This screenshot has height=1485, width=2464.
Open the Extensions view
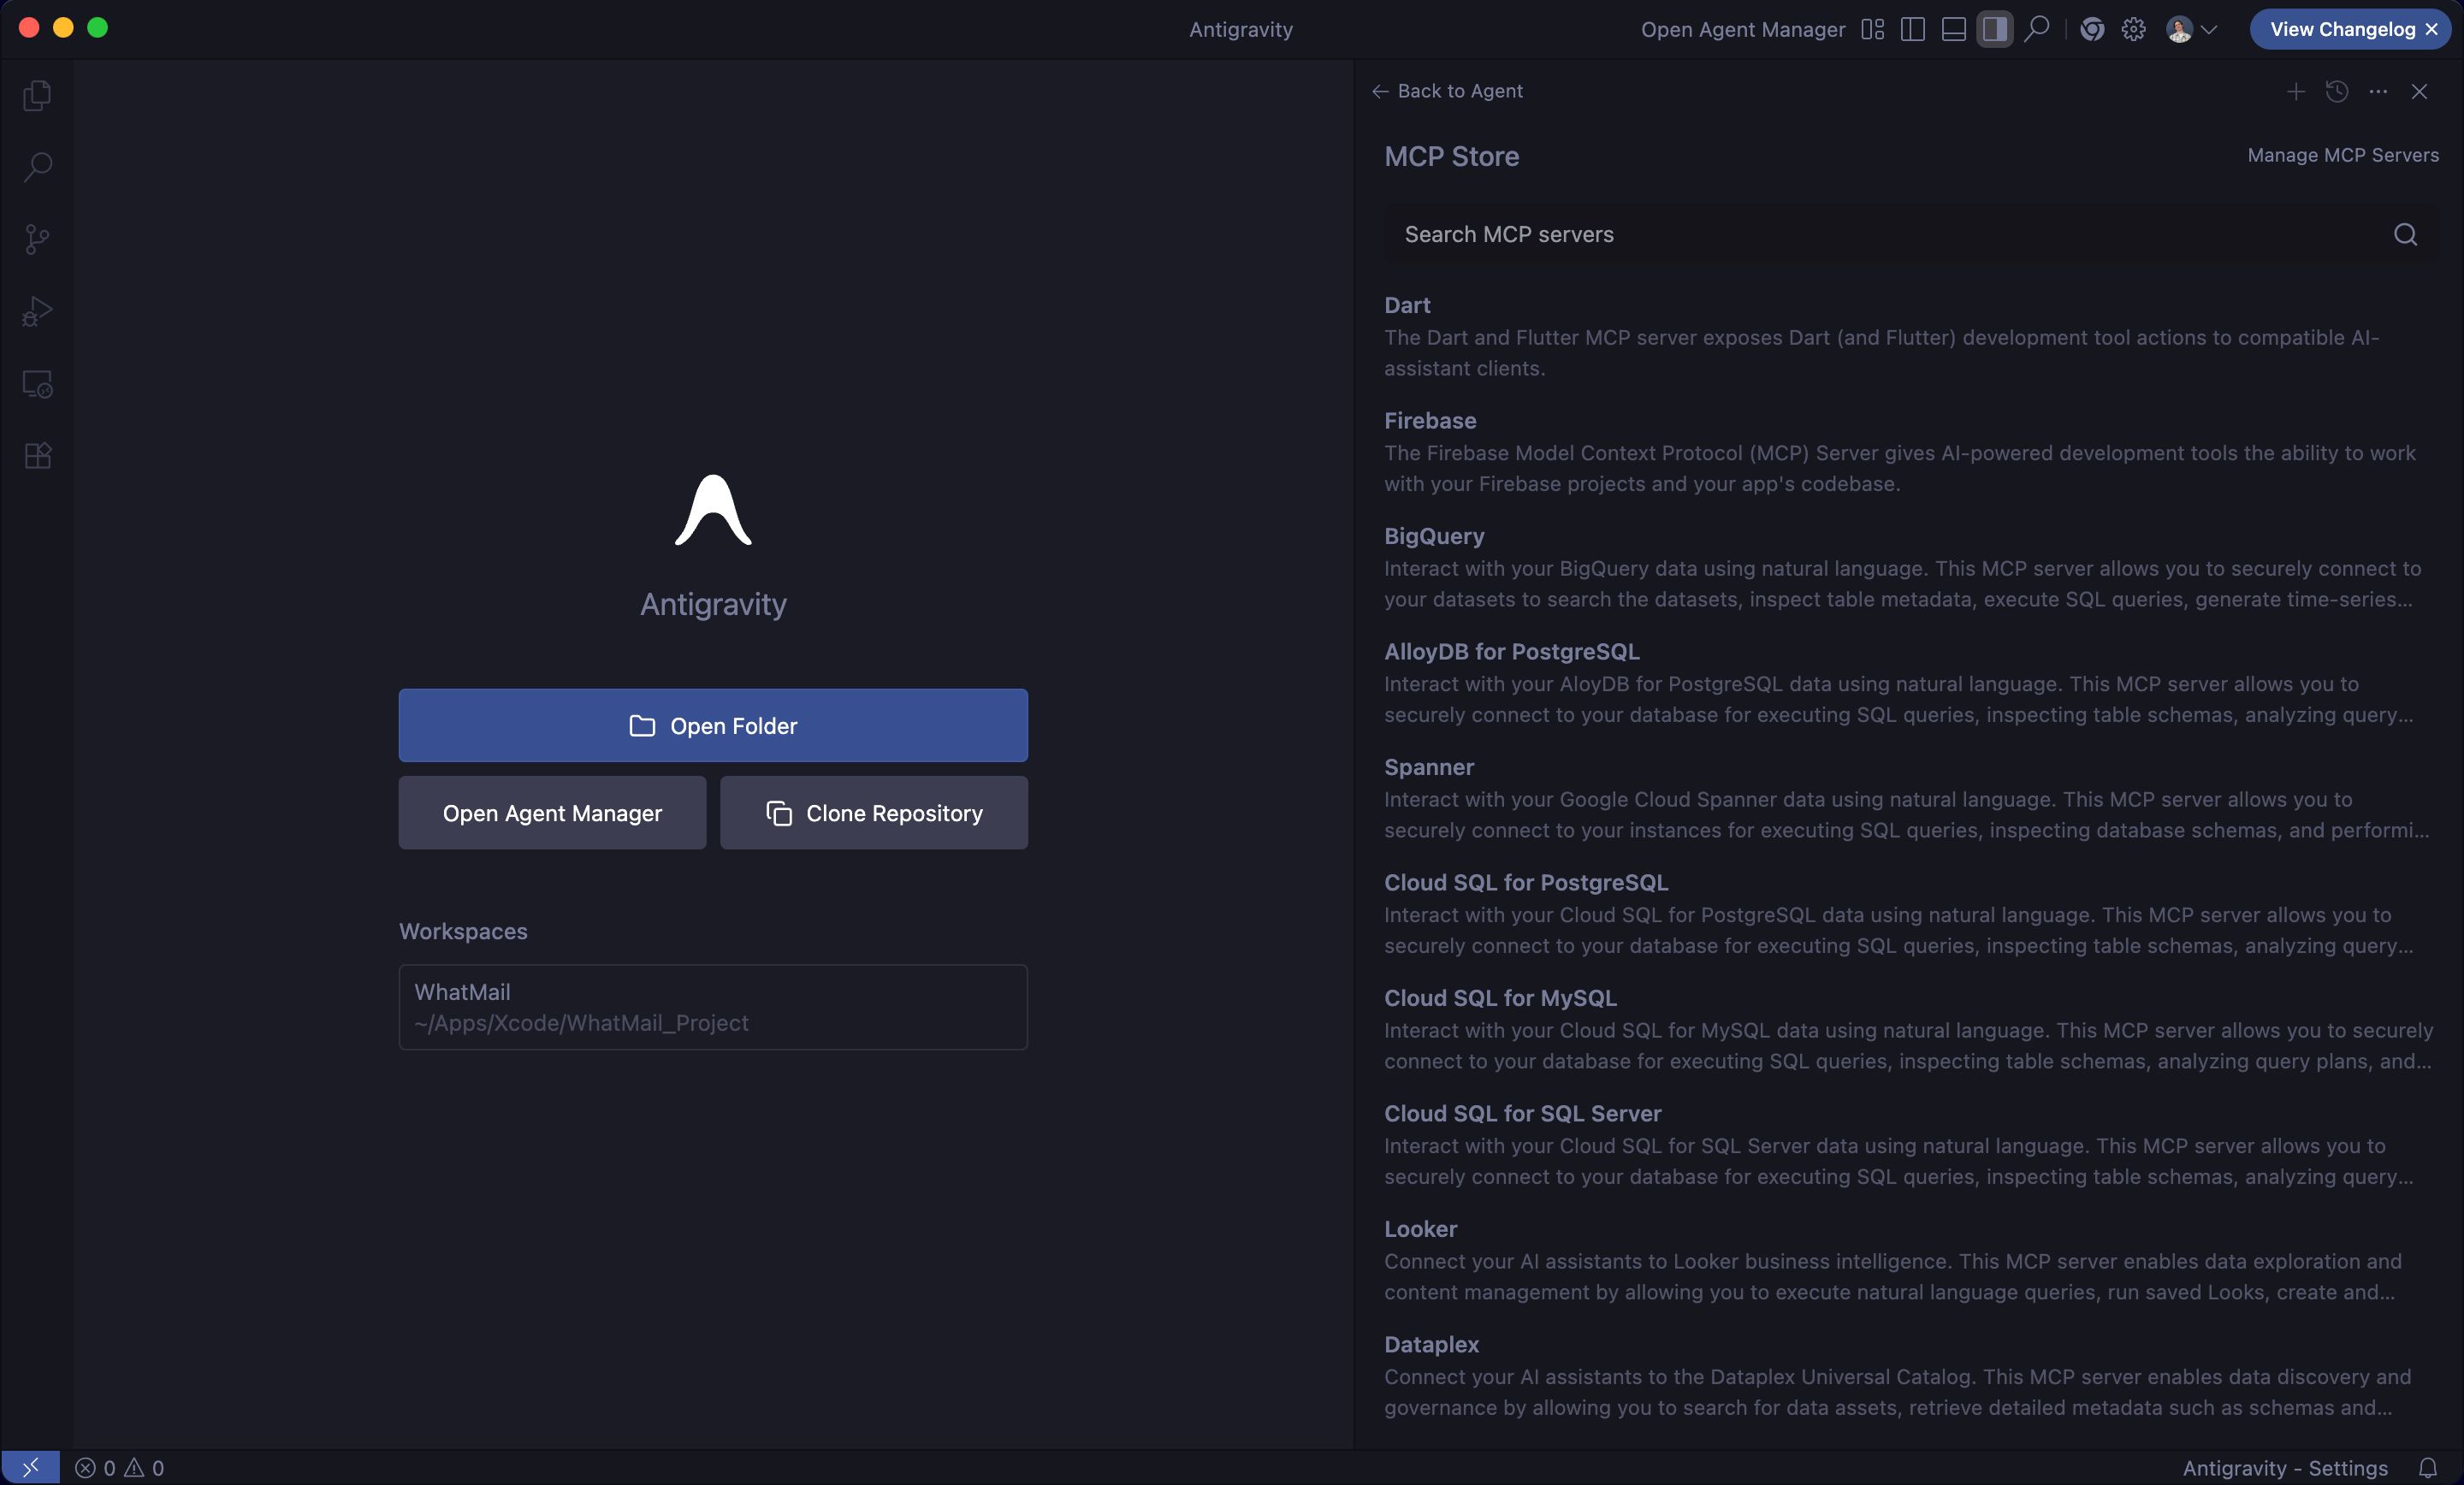point(38,455)
